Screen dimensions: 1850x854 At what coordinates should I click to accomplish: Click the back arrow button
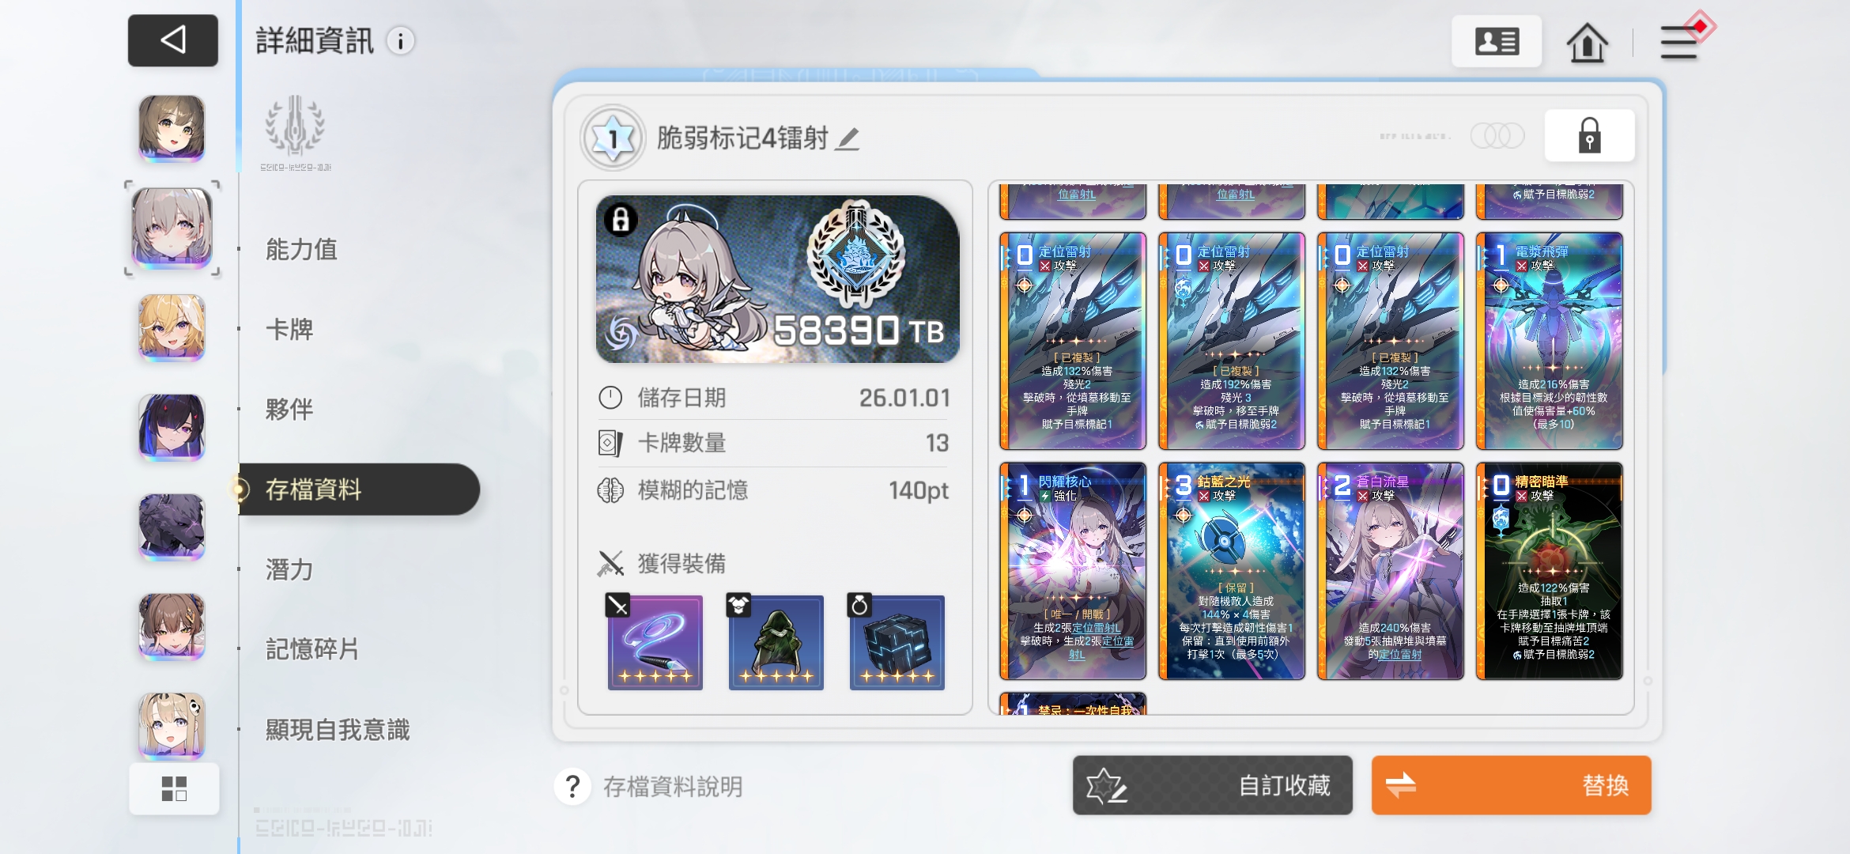pos(173,40)
